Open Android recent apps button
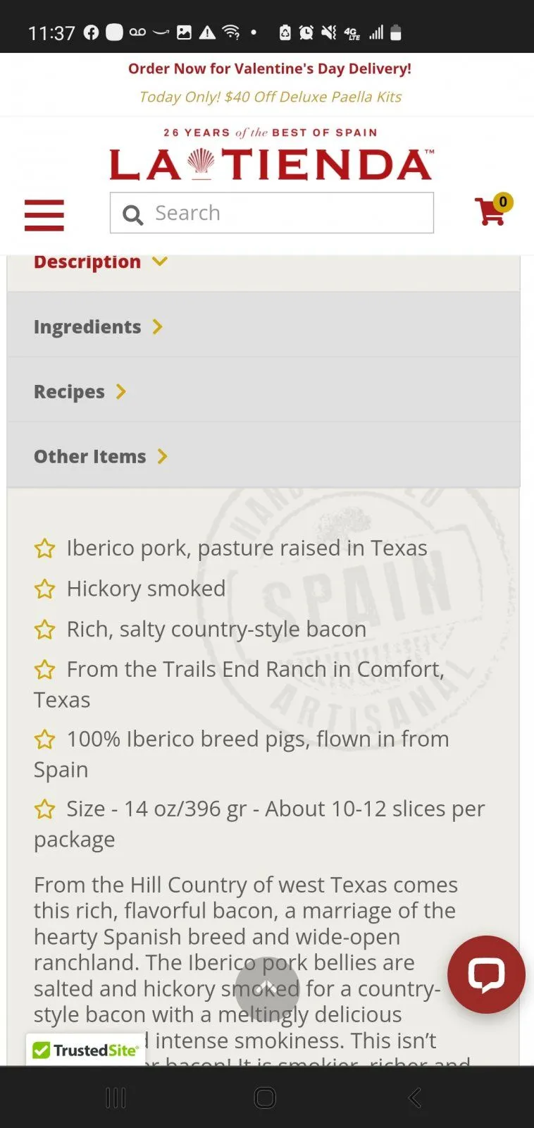Viewport: 534px width, 1128px height. point(116,1098)
